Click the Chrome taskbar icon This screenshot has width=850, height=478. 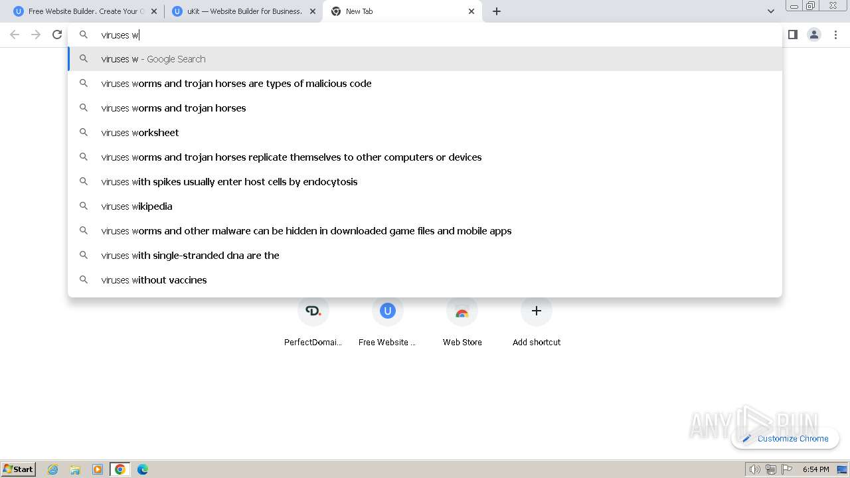120,469
